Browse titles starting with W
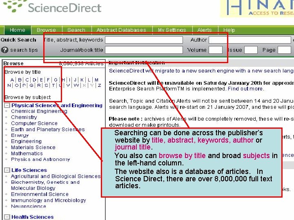Image resolution: width=294 pixels, height=220 pixels. coord(76,86)
